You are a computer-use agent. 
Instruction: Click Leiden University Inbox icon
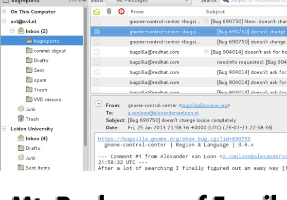pos(21,138)
